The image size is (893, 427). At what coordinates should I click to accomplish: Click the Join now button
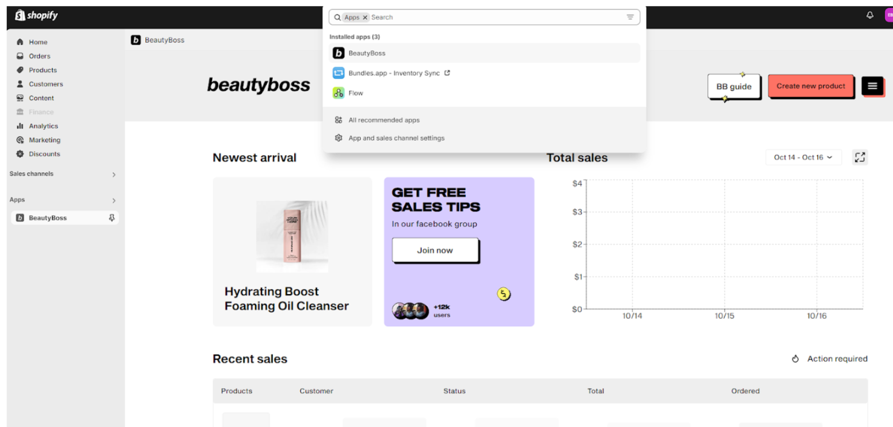coord(434,250)
